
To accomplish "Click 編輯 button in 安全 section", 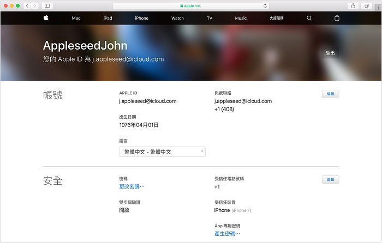I will pyautogui.click(x=330, y=179).
